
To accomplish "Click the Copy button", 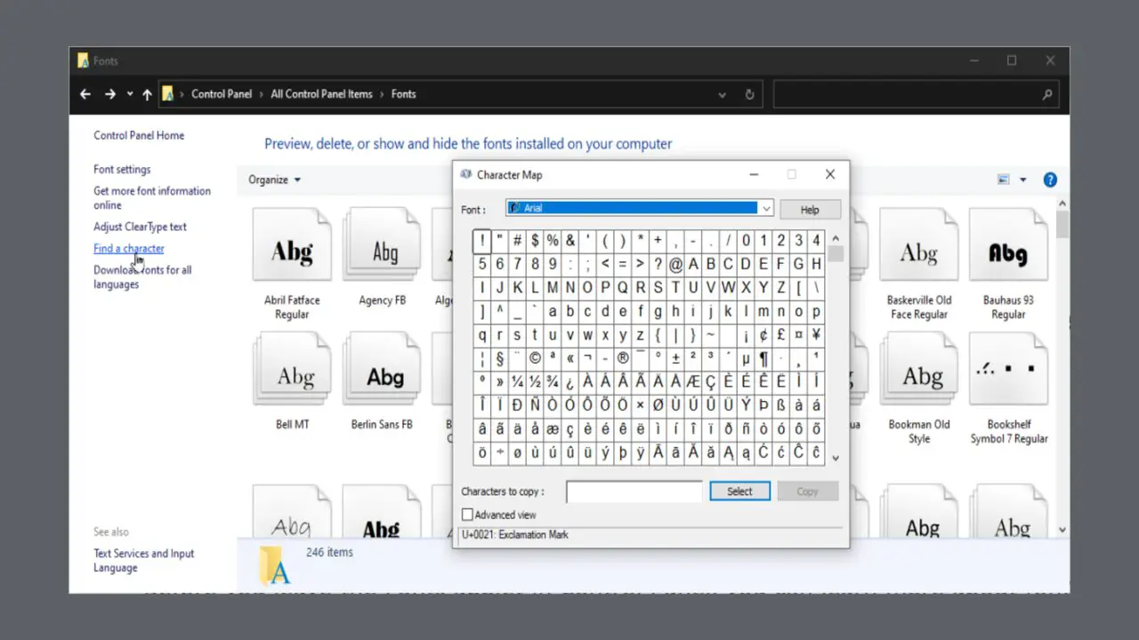I will point(807,492).
